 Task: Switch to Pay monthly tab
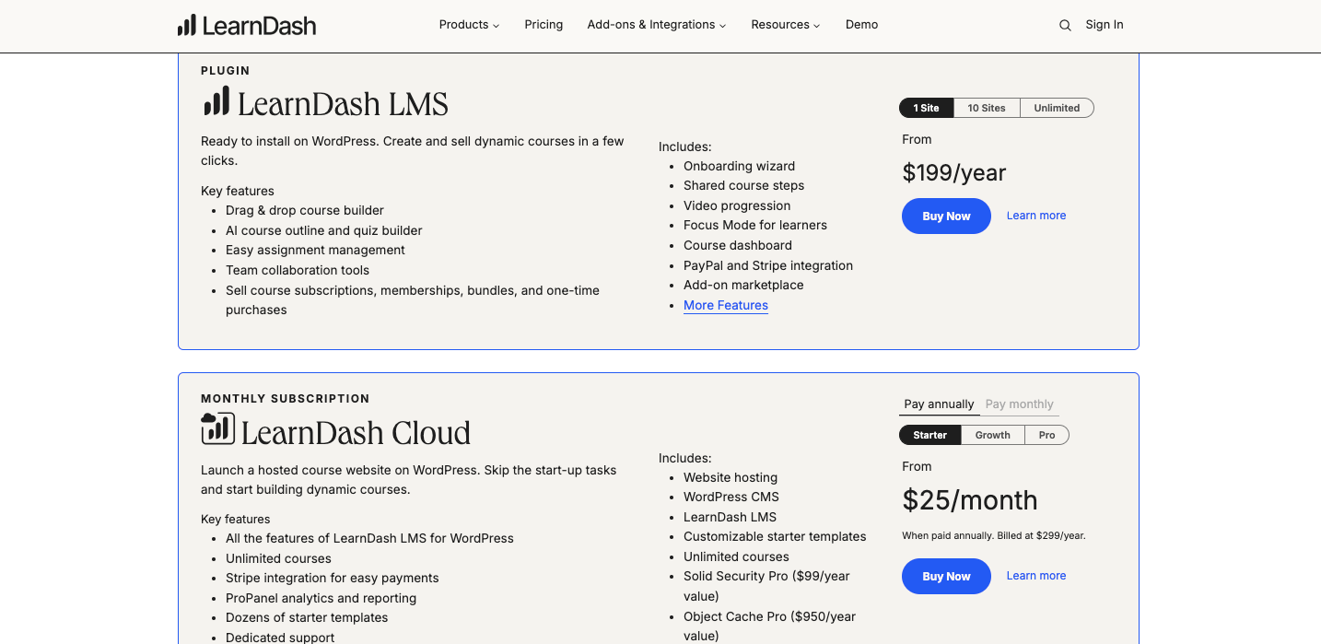1019,404
